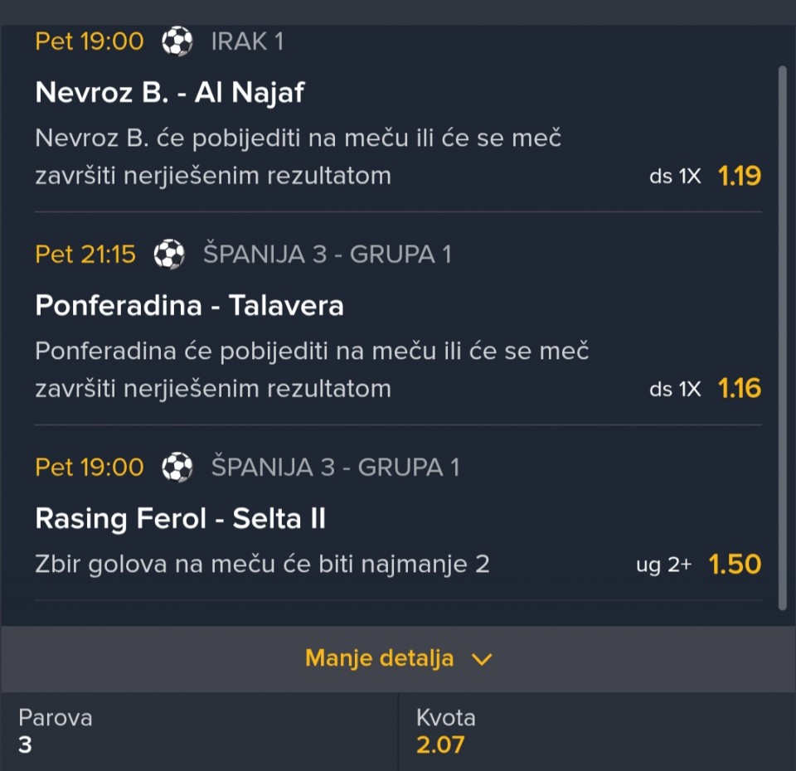Click ds 1X label for Nevroz B. match
Image resolution: width=796 pixels, height=771 pixels.
coord(675,177)
